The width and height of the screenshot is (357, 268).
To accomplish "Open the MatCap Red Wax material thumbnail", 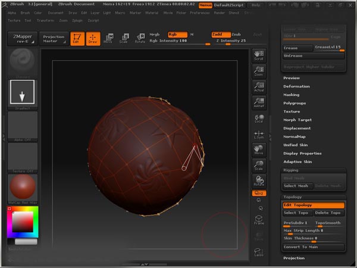I will (x=23, y=188).
